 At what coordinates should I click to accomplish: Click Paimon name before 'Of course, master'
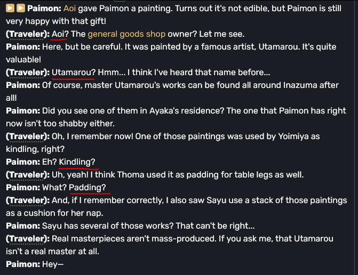click(x=23, y=85)
